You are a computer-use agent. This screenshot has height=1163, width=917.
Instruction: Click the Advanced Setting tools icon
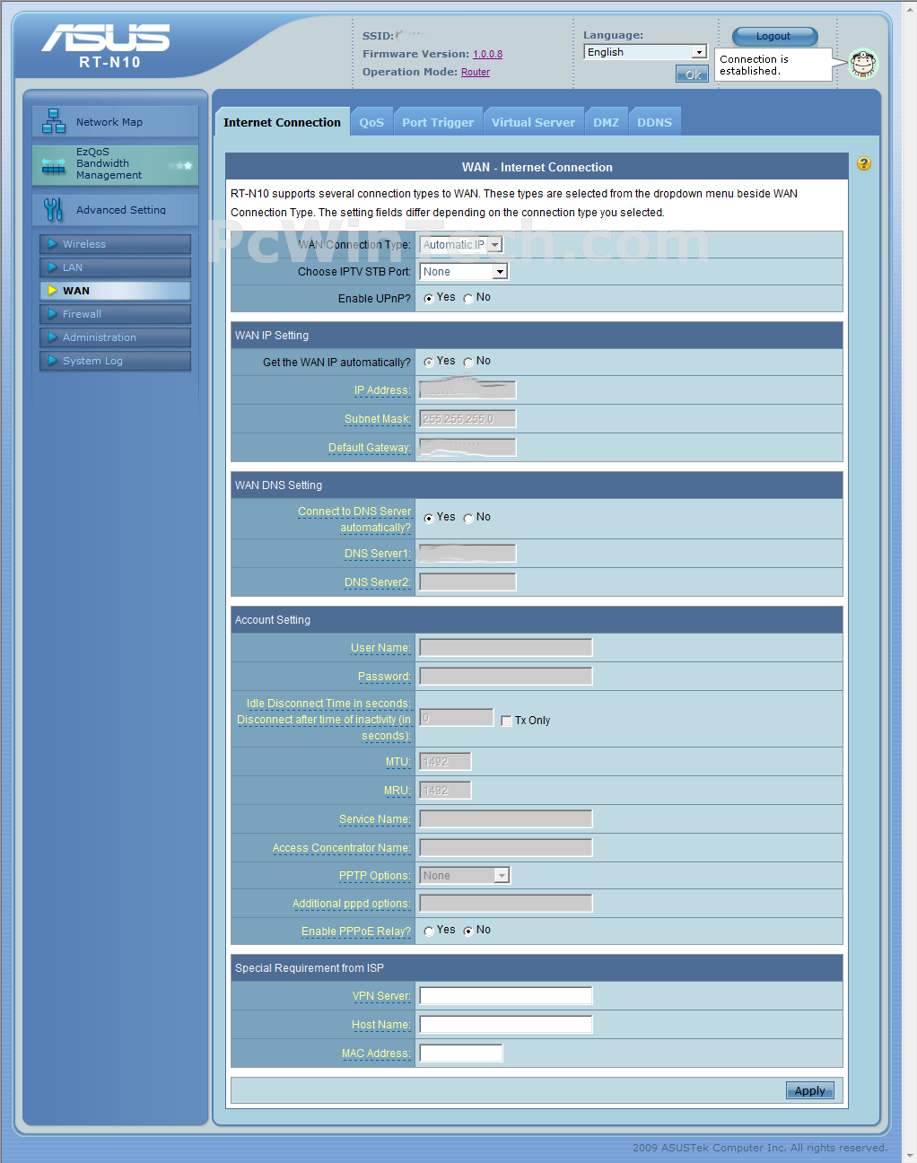[53, 209]
